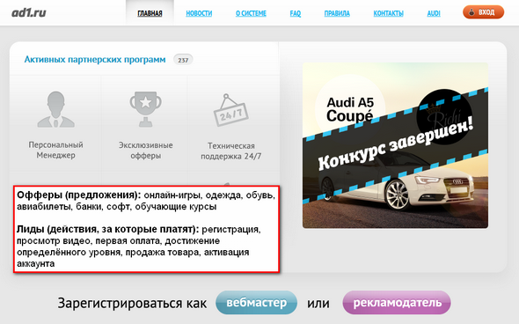
Task: Click the Персональный Менеджер person icon
Action: coord(56,110)
